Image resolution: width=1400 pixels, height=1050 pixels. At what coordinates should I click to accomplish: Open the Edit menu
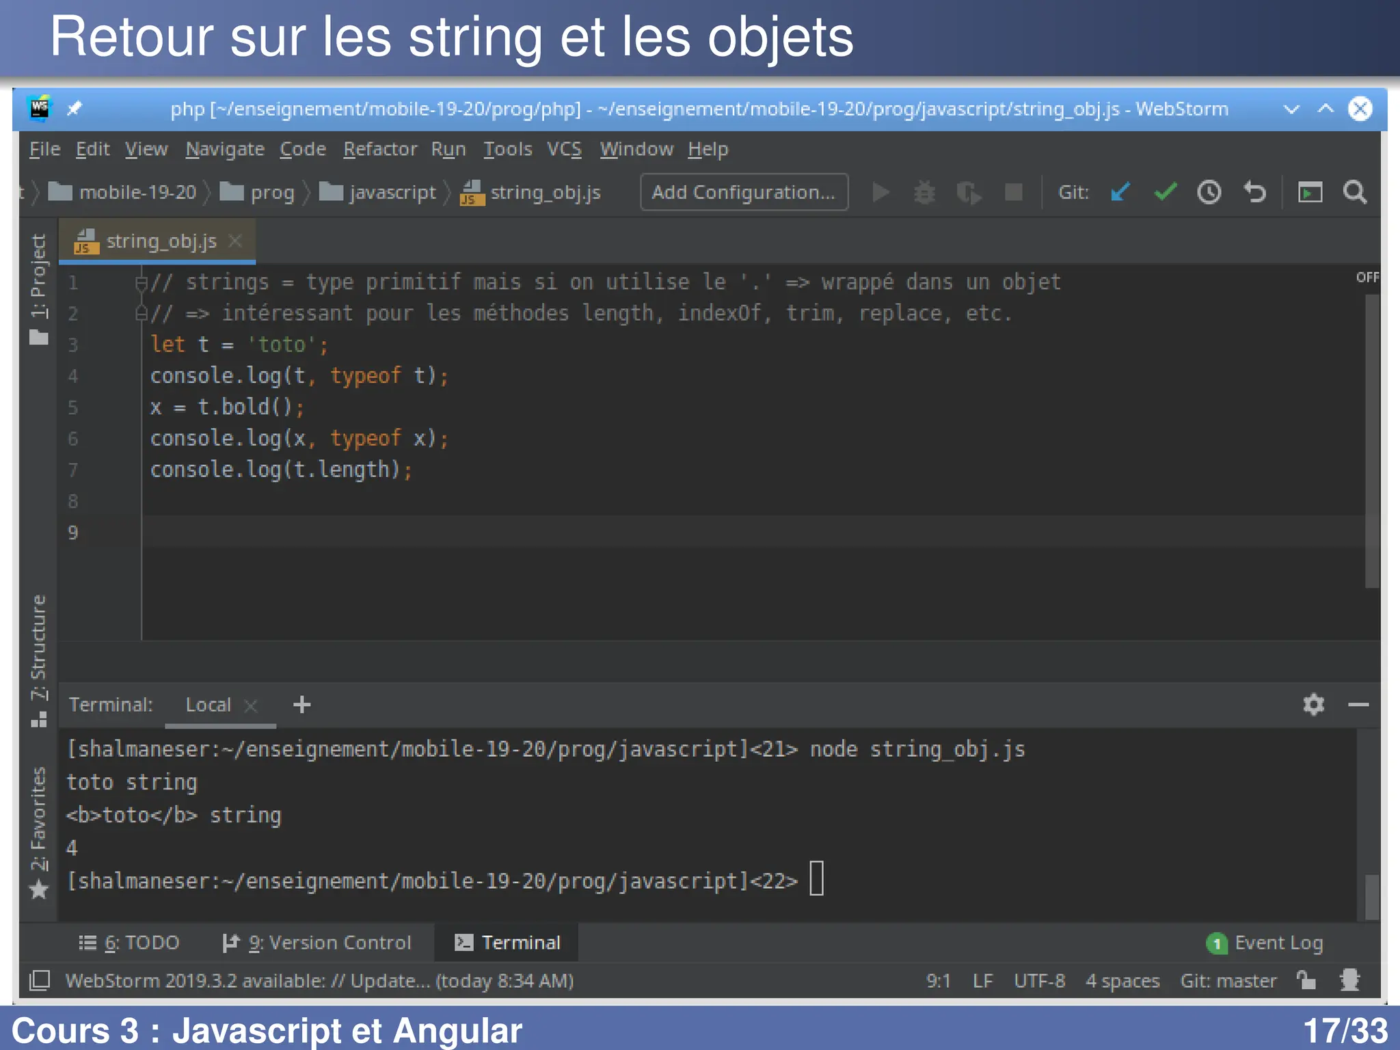(x=92, y=149)
